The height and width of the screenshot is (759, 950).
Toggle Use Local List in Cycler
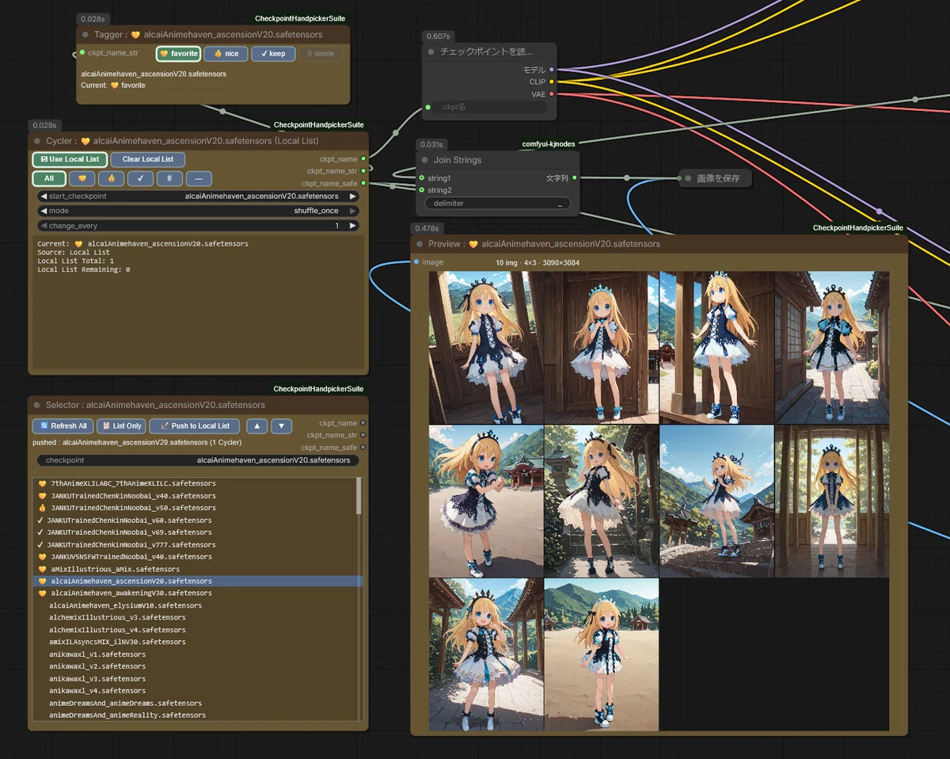[70, 159]
